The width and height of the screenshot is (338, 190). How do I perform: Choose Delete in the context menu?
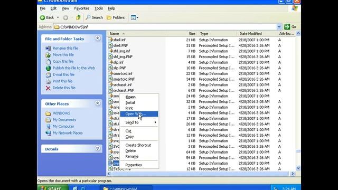point(139,151)
